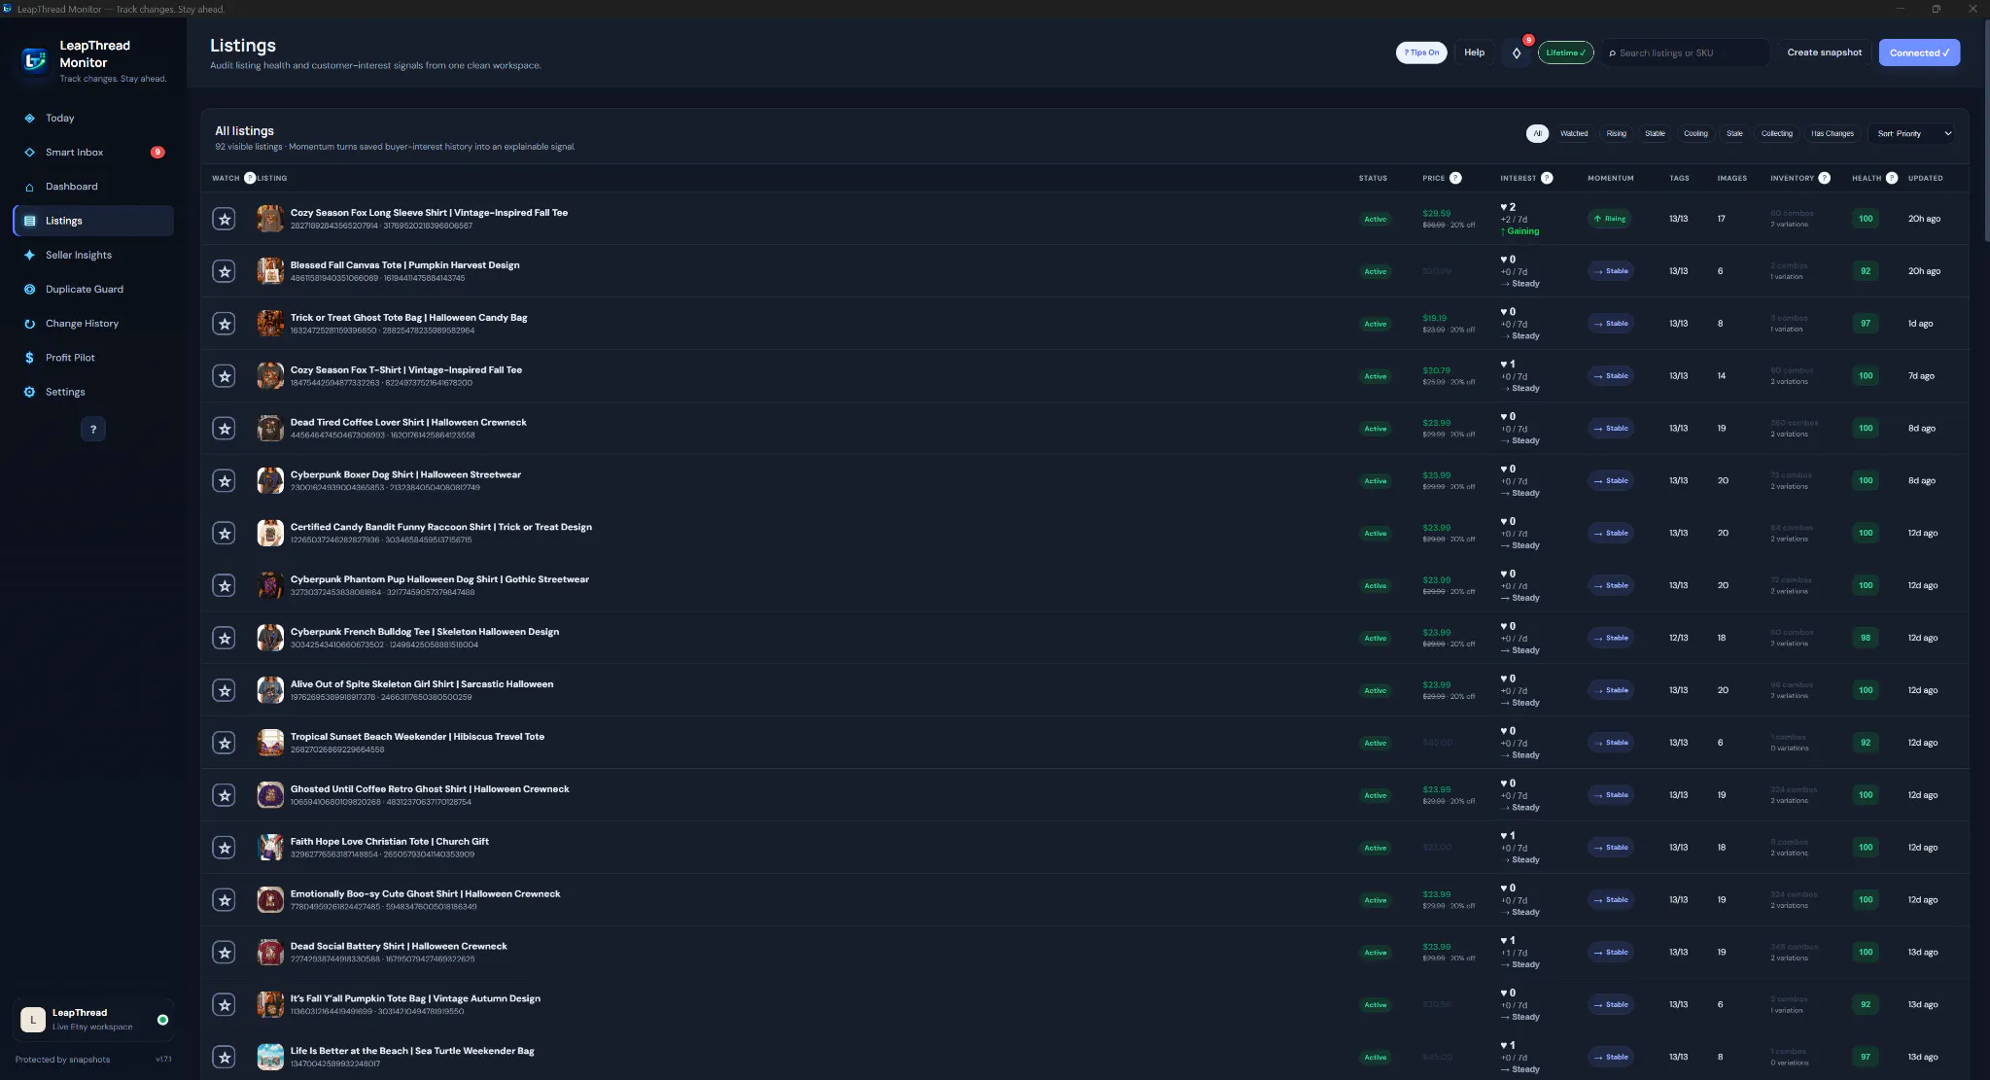The height and width of the screenshot is (1080, 1990).
Task: Click the Lifetime license badge
Action: coord(1565,52)
